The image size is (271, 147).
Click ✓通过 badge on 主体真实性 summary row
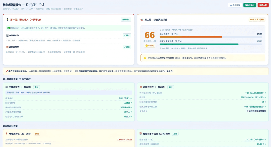(127, 35)
